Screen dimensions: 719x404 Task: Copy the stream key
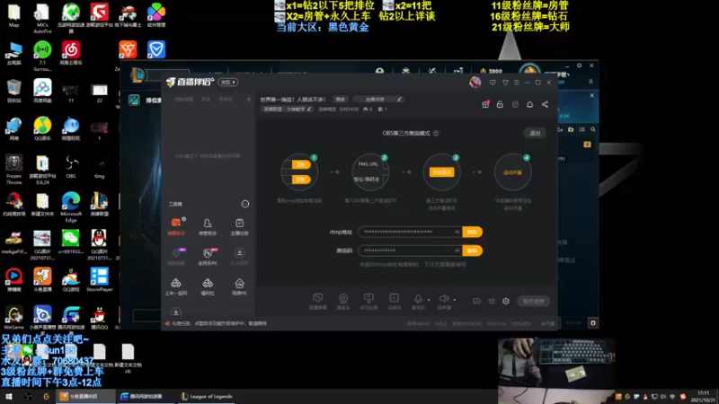(472, 250)
